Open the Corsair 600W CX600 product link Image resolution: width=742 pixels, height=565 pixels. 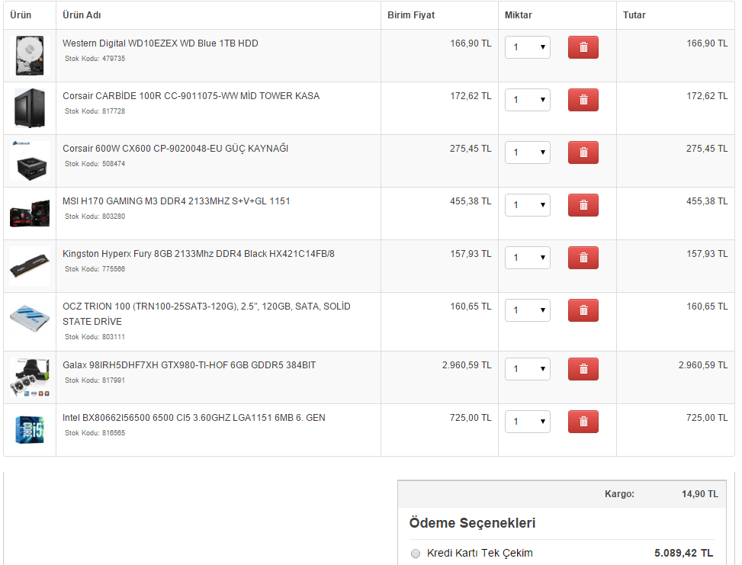[x=175, y=149]
